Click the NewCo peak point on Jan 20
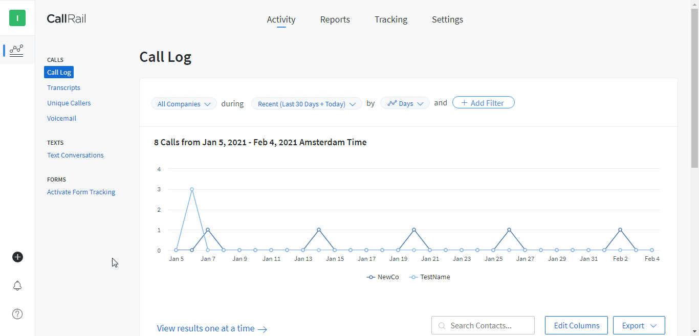Image resolution: width=699 pixels, height=336 pixels. tap(414, 230)
